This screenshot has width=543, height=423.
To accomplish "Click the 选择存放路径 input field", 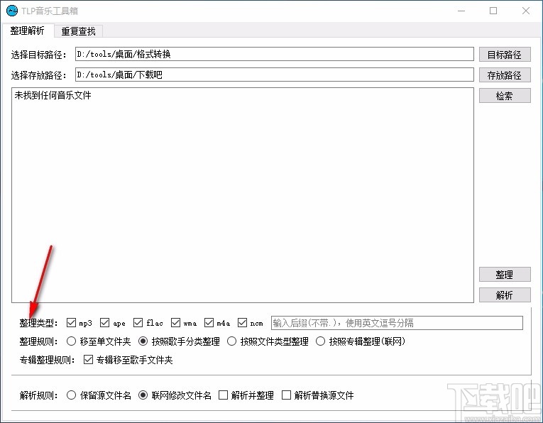I will [x=274, y=75].
